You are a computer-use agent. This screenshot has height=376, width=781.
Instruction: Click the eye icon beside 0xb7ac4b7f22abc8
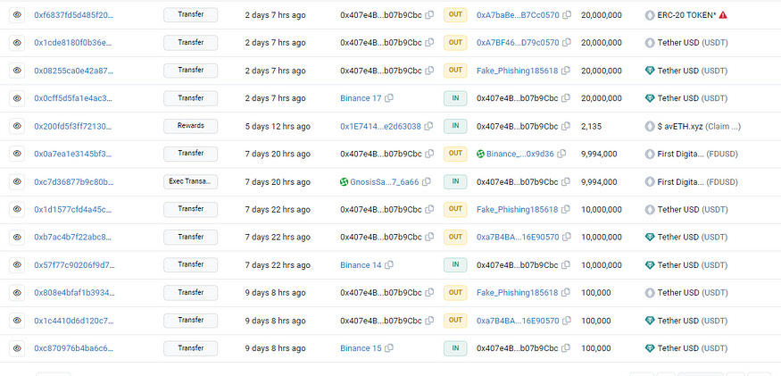click(x=17, y=238)
